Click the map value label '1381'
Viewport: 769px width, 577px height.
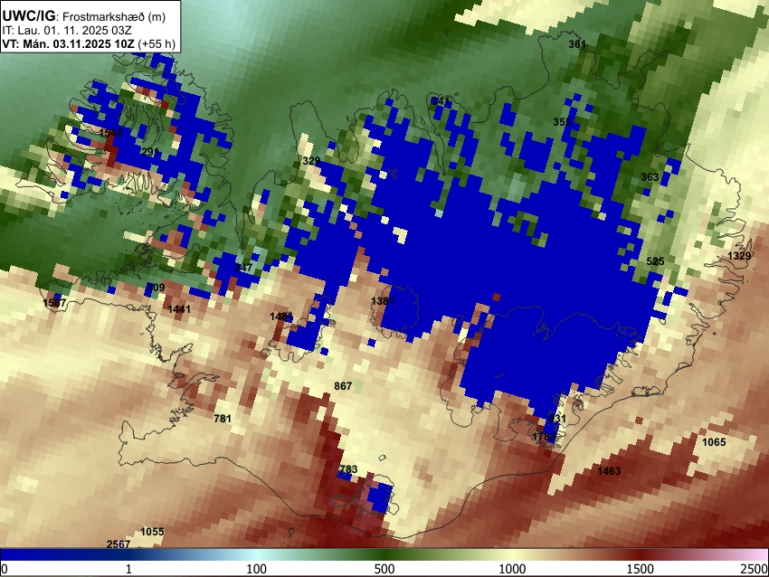coord(383,301)
